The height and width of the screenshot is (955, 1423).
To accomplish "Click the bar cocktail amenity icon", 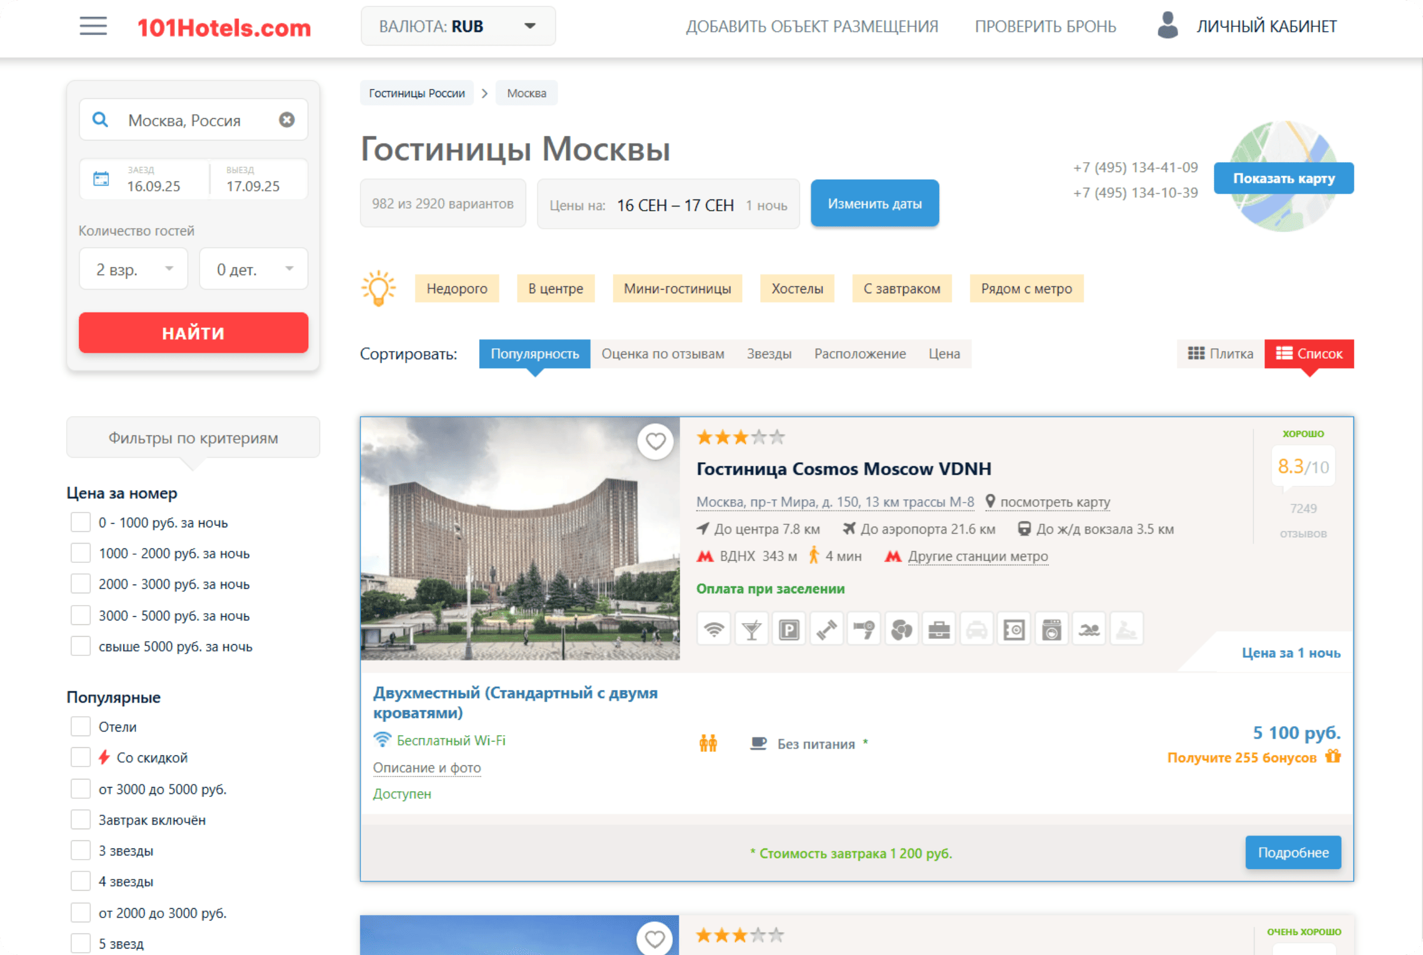I will [x=751, y=629].
